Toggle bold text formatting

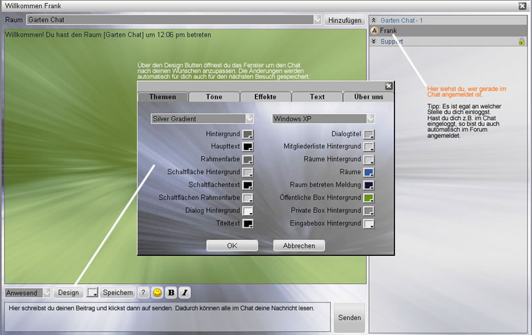click(171, 293)
